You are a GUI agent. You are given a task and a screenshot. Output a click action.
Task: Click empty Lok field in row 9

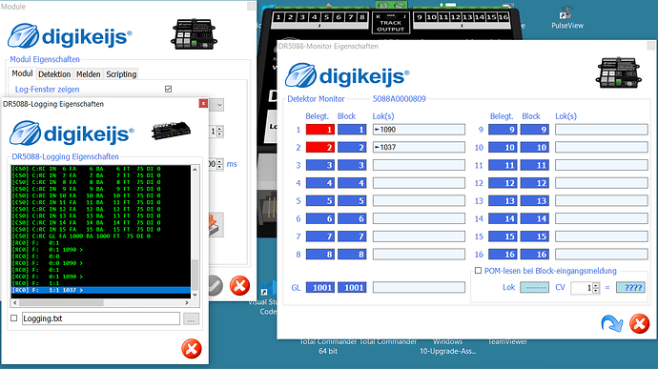[x=602, y=130]
